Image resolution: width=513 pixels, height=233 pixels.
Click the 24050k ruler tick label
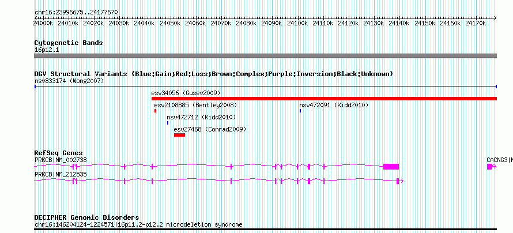pos(170,23)
